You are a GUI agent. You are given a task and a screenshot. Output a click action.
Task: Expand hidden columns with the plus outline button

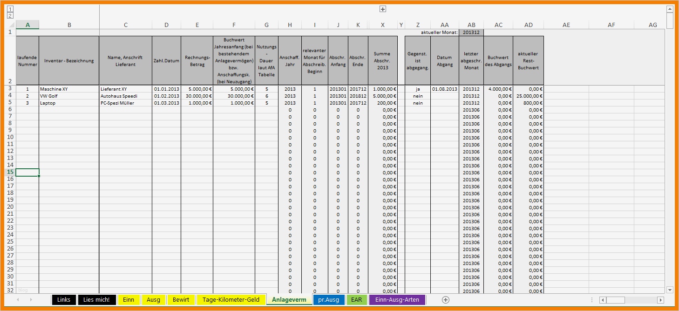coord(383,8)
